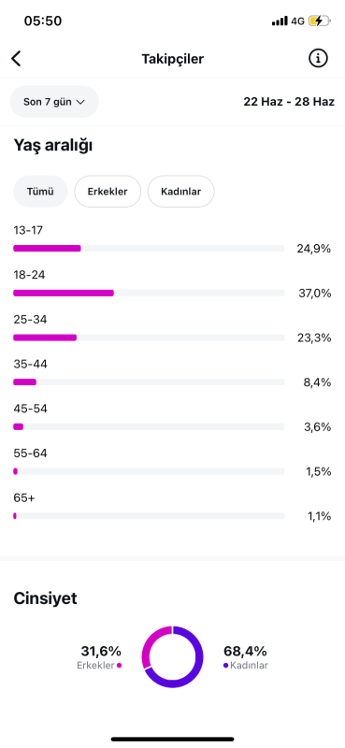This screenshot has width=345, height=748.
Task: Tap the cellular signal bars icon
Action: click(x=280, y=21)
